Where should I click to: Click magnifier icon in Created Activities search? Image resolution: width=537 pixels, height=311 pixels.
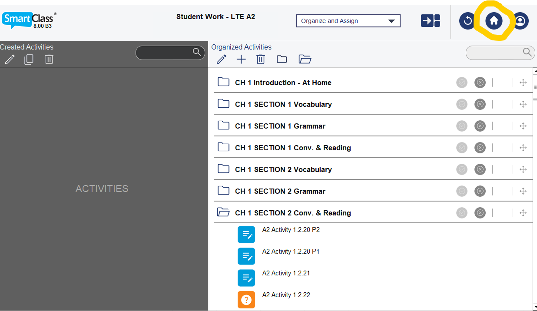[x=197, y=52]
